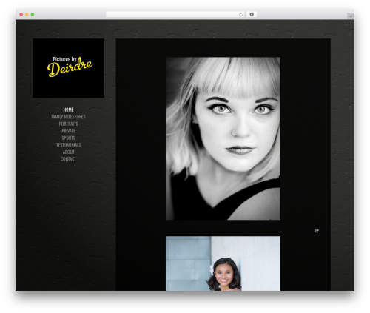Select the Private menu link
The width and height of the screenshot is (370, 313).
[68, 131]
